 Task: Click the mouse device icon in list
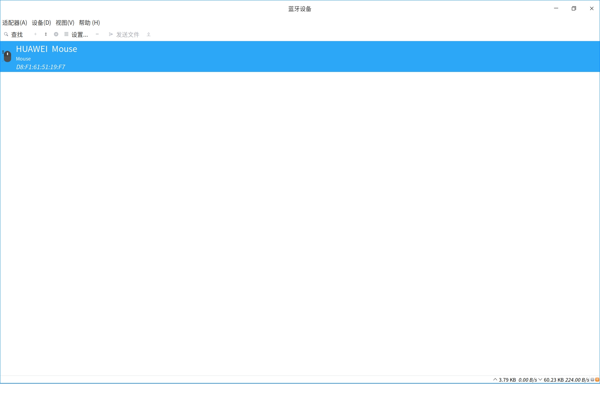(x=7, y=56)
